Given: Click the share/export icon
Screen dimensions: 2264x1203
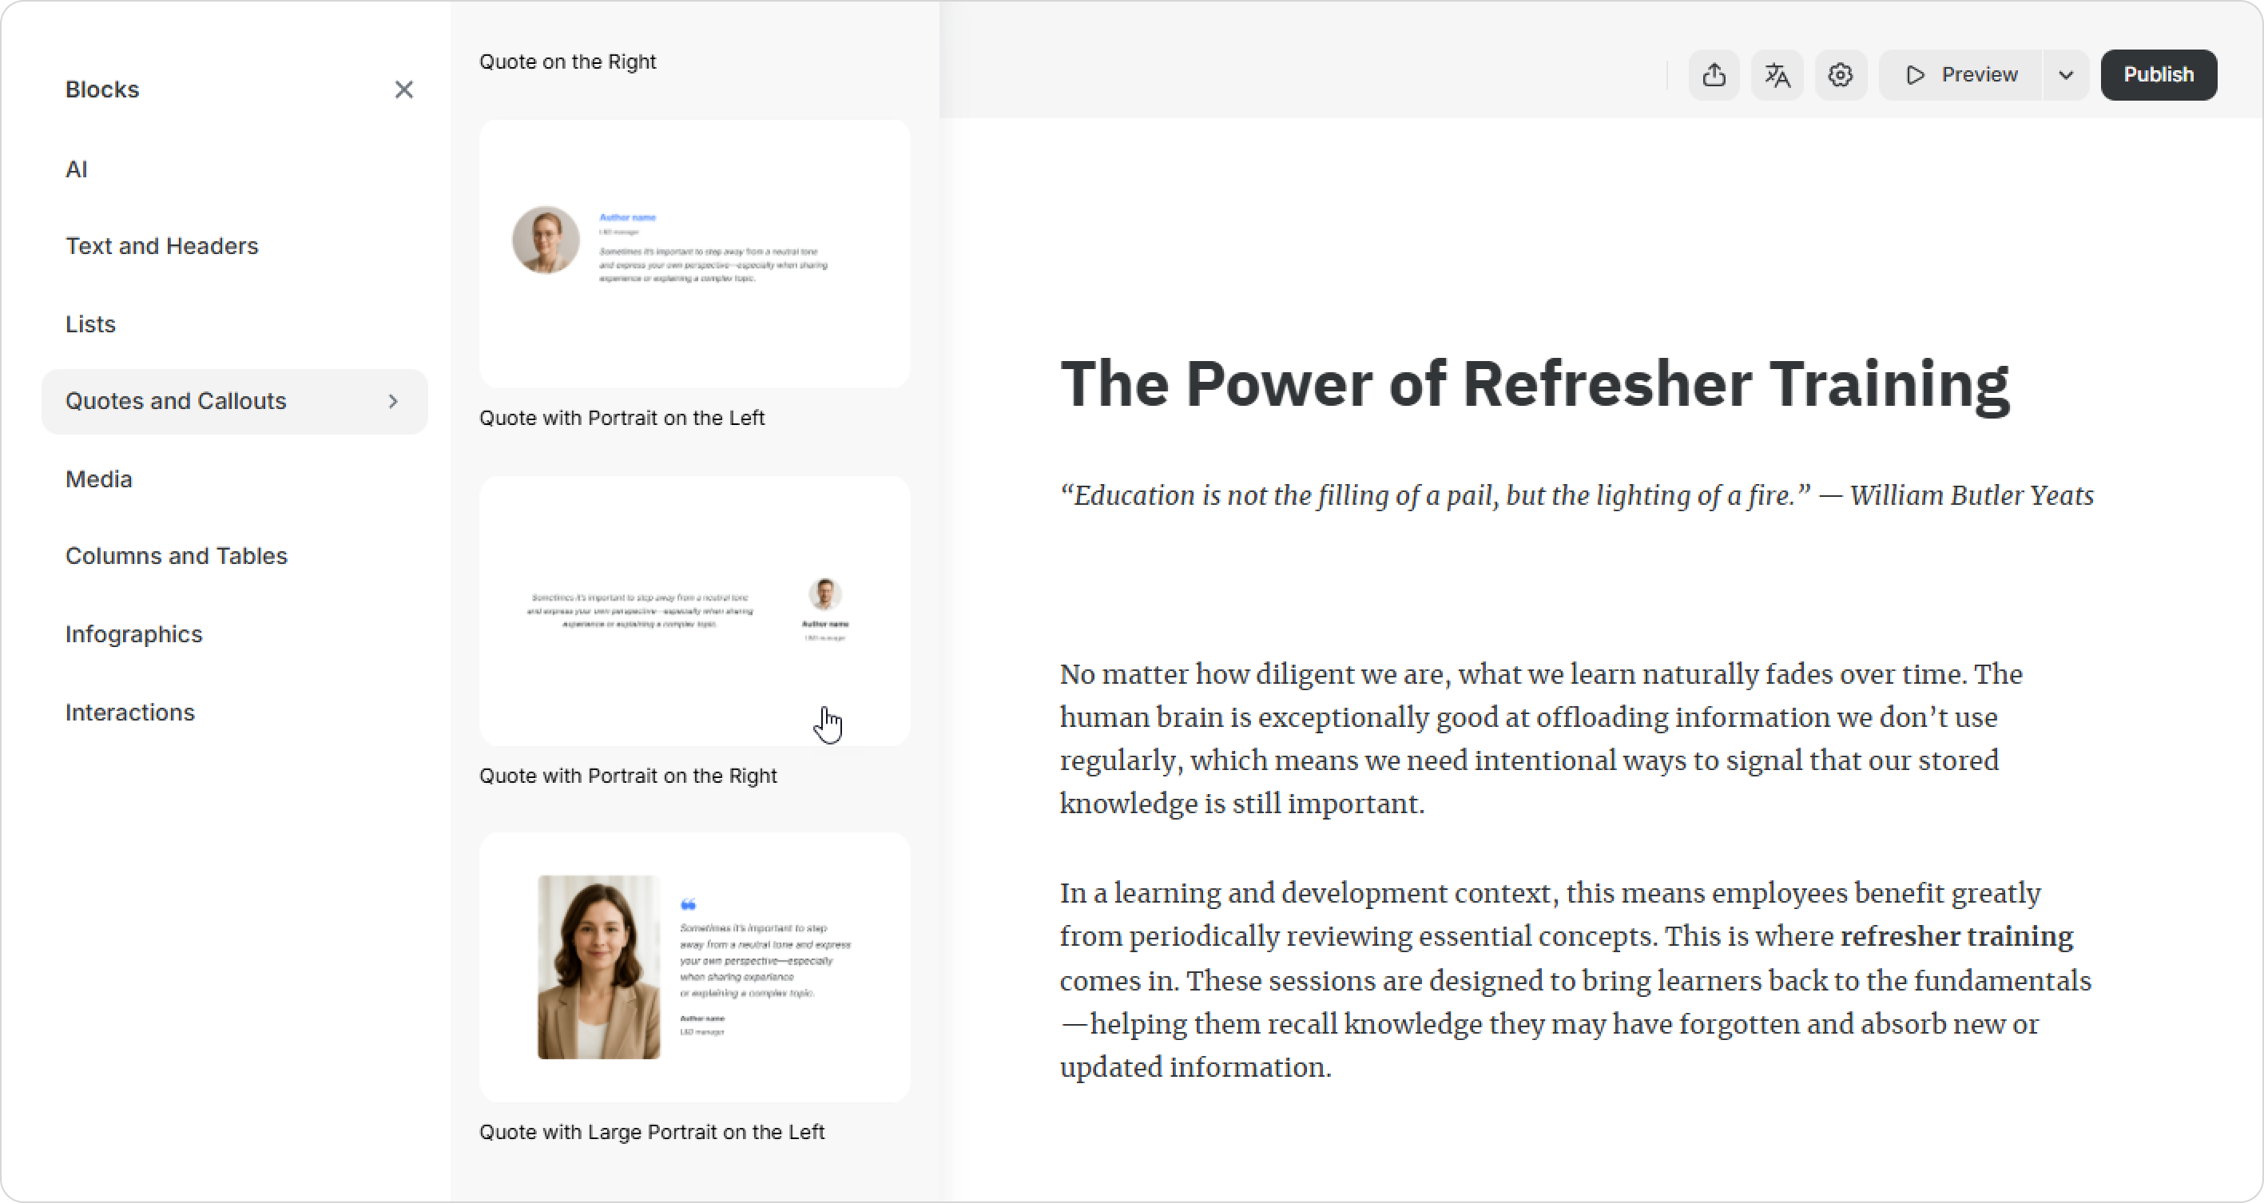Looking at the screenshot, I should point(1713,75).
